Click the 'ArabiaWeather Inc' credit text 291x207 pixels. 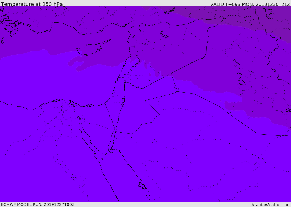pyautogui.click(x=271, y=205)
